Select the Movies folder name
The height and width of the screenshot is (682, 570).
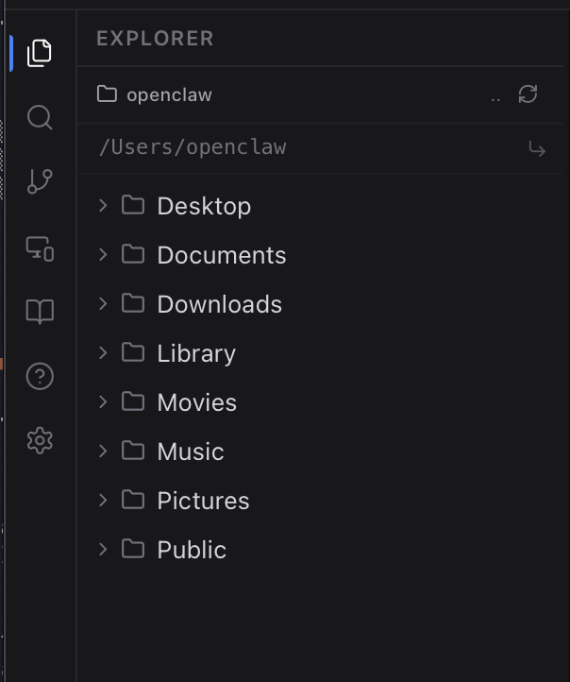(x=197, y=402)
